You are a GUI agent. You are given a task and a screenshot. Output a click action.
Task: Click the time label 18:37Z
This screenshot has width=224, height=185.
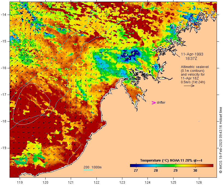coord(191,58)
